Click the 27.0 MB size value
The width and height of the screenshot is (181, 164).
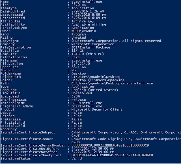[x=79, y=5]
